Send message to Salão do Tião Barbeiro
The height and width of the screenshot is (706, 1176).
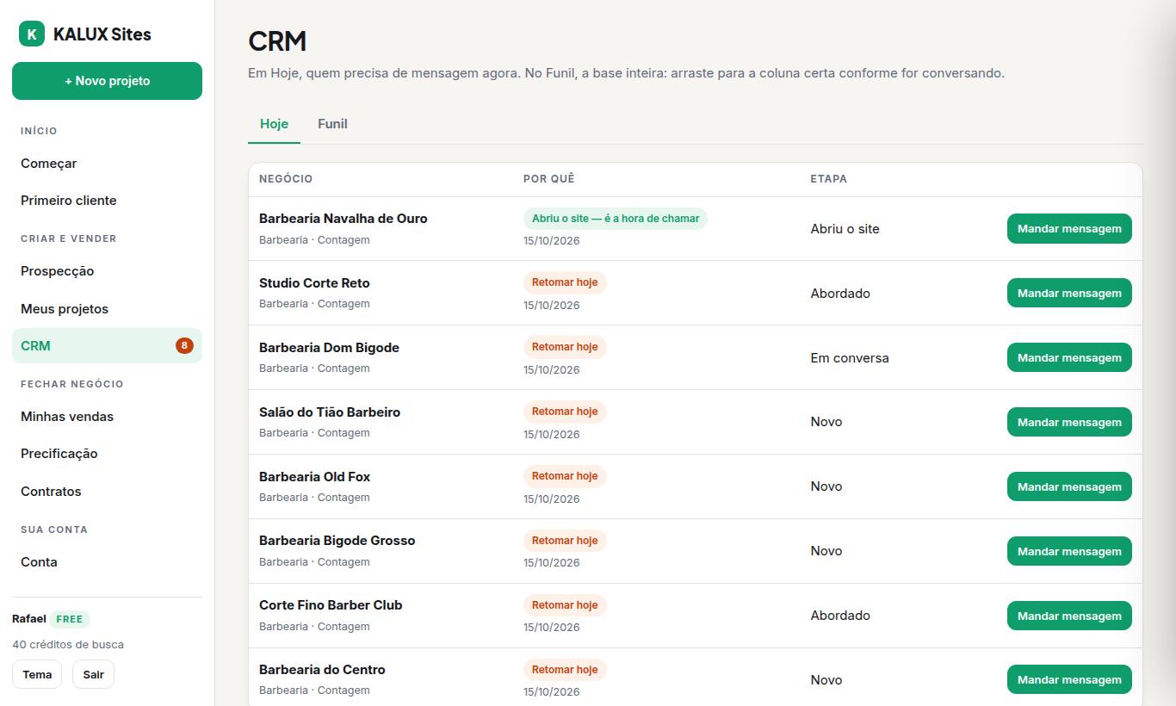click(1069, 422)
